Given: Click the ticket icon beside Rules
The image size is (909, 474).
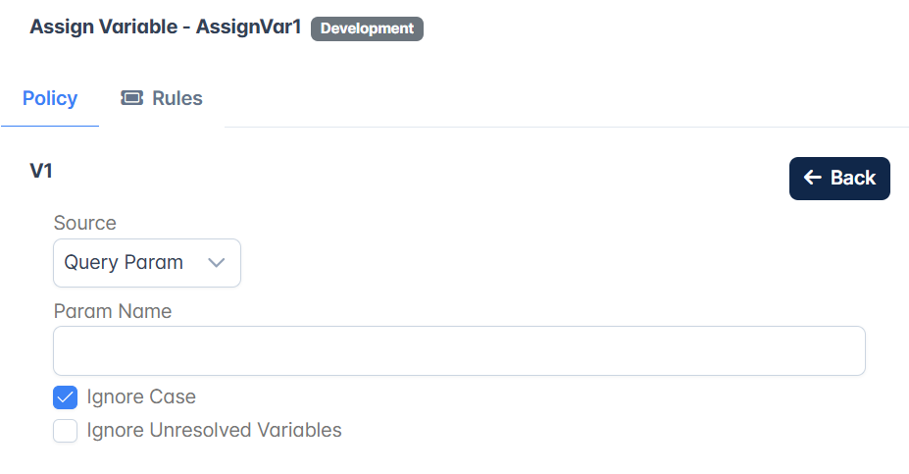Looking at the screenshot, I should [131, 98].
